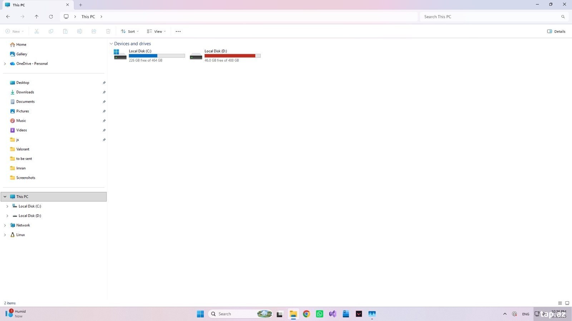Click the Windows Start button

(x=200, y=314)
